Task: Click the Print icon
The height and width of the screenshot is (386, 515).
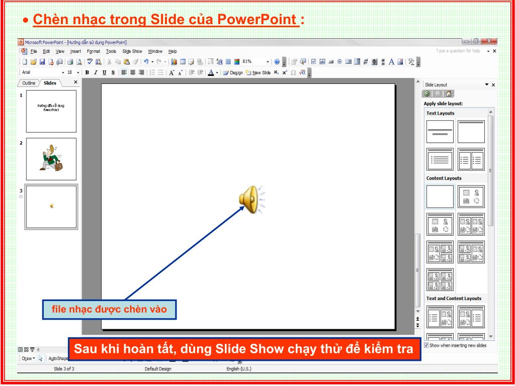Action: [70, 62]
